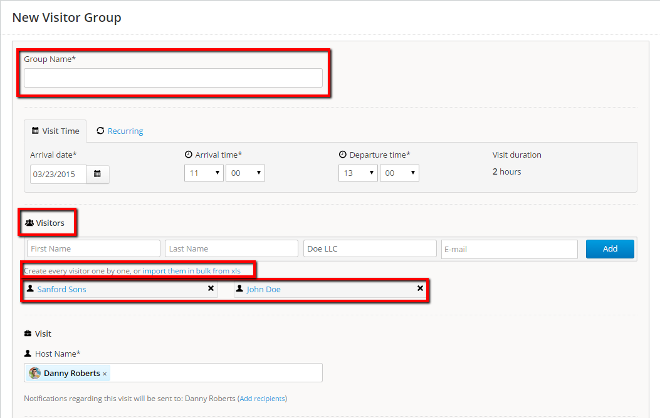This screenshot has height=418, width=660.
Task: Expand the arrival minutes dropdown
Action: [x=245, y=173]
